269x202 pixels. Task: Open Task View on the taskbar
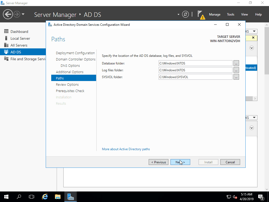coord(32,197)
